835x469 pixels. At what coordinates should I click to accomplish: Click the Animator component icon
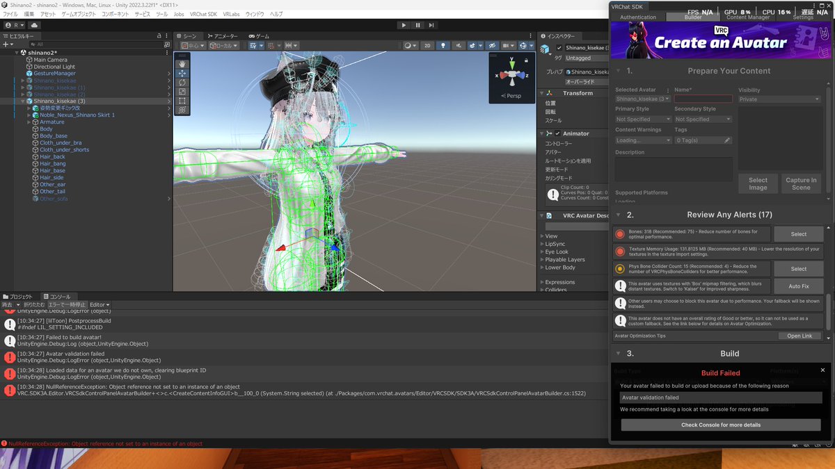(549, 133)
